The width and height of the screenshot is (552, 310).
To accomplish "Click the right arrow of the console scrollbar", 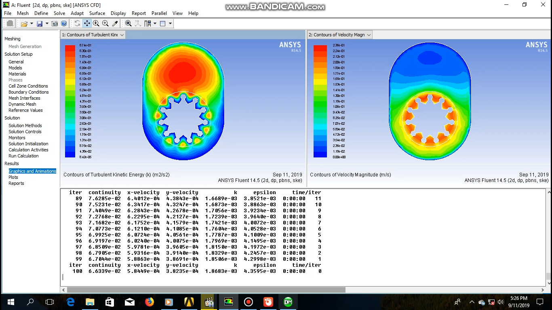I will click(x=542, y=289).
